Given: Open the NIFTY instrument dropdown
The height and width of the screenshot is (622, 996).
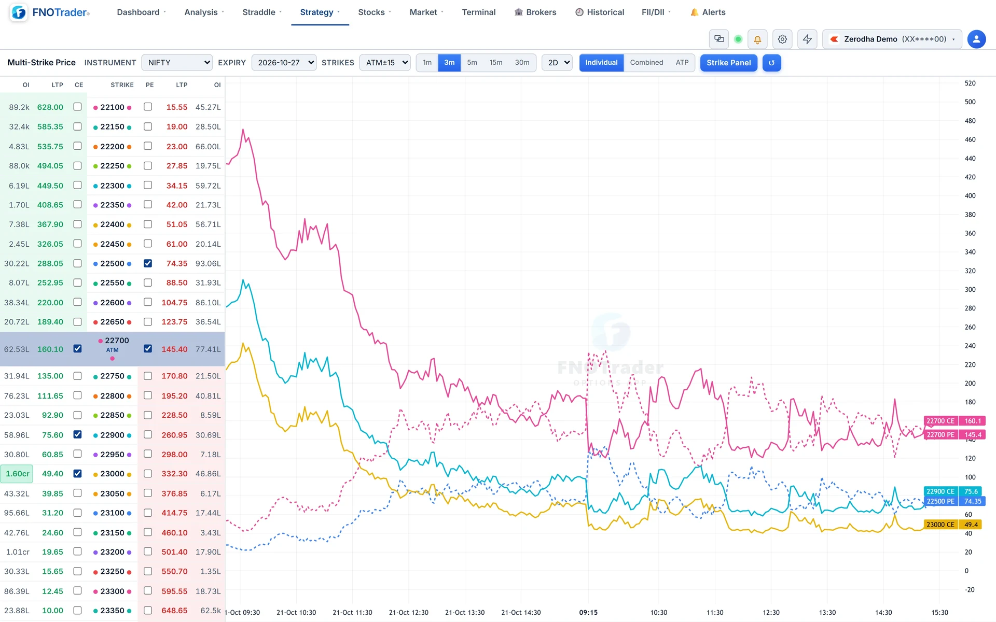Looking at the screenshot, I should [177, 63].
